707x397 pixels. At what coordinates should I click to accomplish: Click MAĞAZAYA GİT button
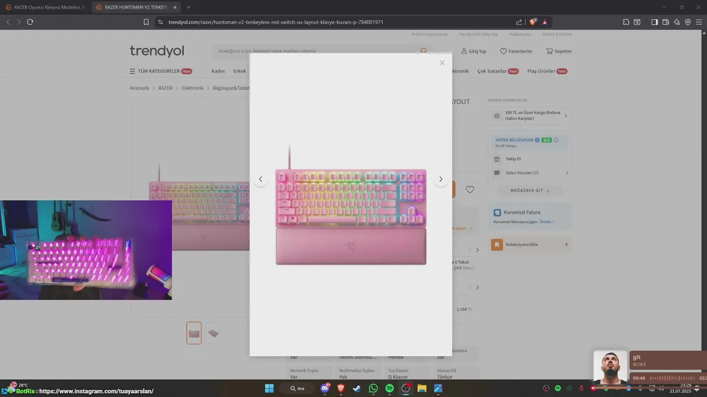tap(530, 190)
